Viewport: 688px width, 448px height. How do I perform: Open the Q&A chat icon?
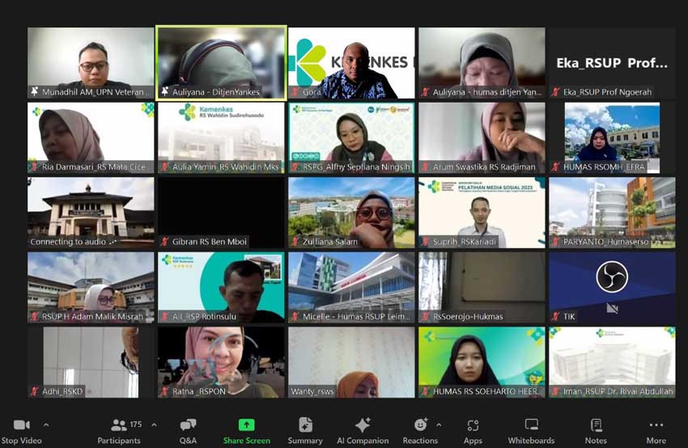188,425
